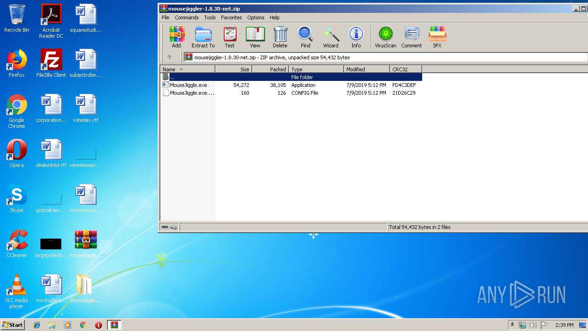
Task: Select the votedev.rtf desktop file
Action: (x=85, y=108)
